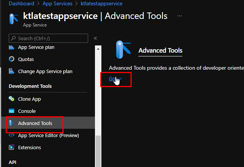
Task: Click the Change App Service plan icon
Action: [x=11, y=71]
